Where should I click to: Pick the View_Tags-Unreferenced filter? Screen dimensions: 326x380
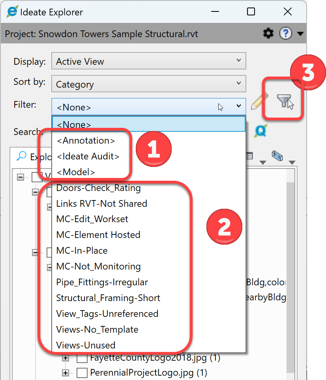point(149,314)
